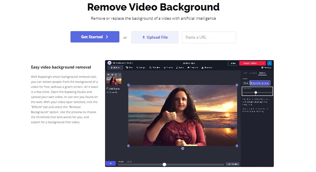Click the Share button in studio header
Image resolution: width=316 pixels, height=172 pixels.
[233, 63]
